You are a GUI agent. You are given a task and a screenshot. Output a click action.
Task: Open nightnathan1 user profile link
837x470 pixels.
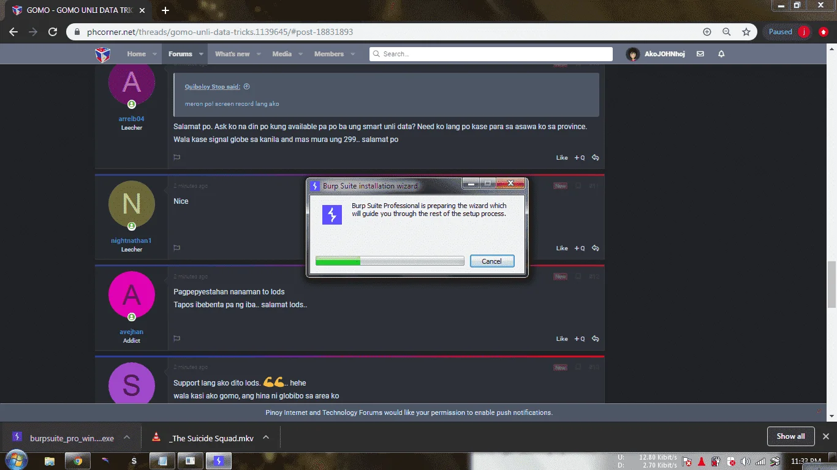click(131, 241)
